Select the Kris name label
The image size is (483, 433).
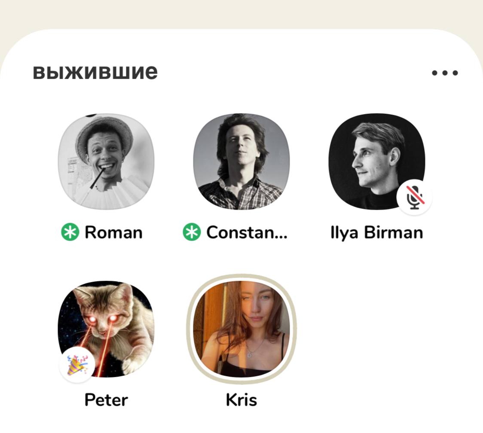click(x=241, y=400)
